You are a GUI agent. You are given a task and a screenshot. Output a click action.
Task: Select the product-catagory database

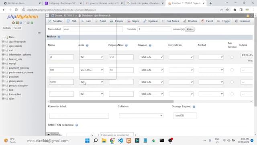(x=18, y=86)
